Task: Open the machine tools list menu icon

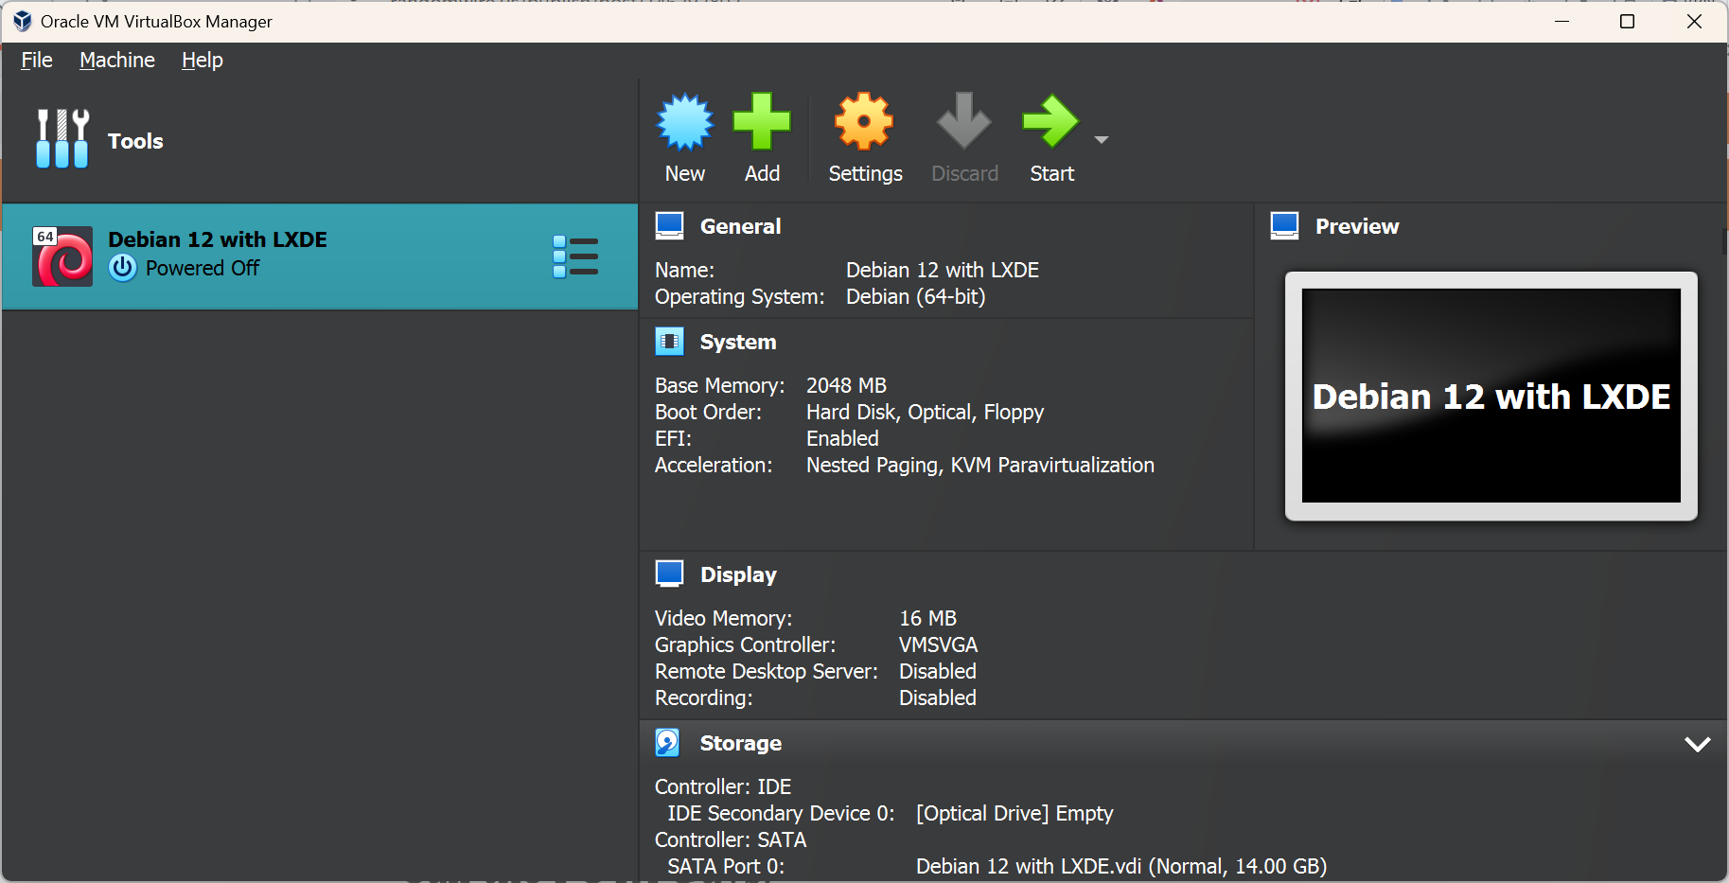Action: (574, 256)
